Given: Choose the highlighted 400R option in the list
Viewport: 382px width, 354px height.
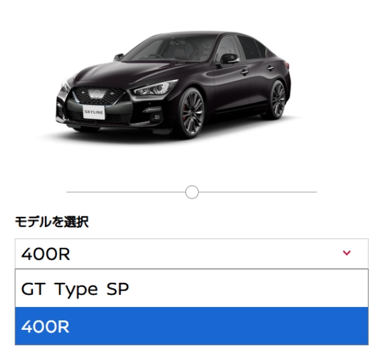Looking at the screenshot, I should tap(192, 326).
